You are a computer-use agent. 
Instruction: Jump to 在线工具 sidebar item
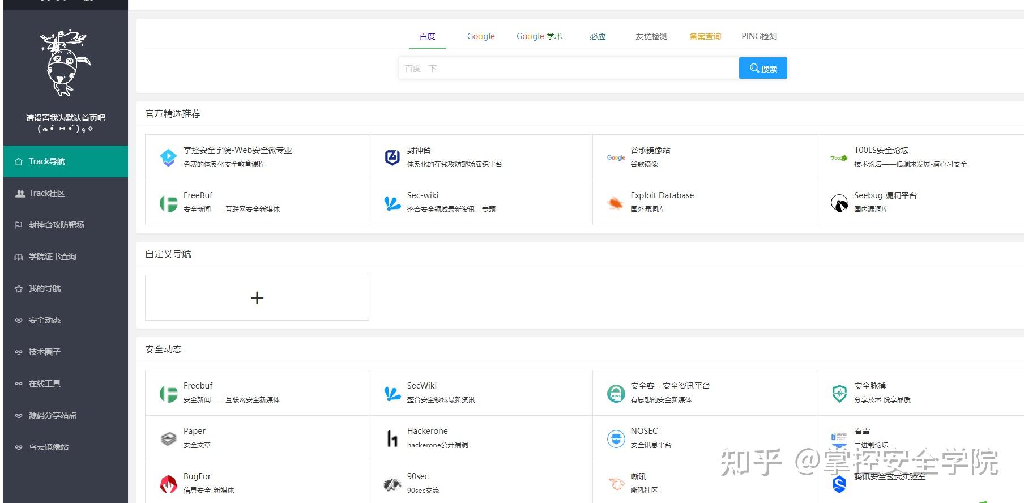click(66, 383)
